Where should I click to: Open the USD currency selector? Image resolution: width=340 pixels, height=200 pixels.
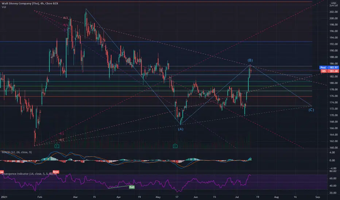(x=333, y=3)
